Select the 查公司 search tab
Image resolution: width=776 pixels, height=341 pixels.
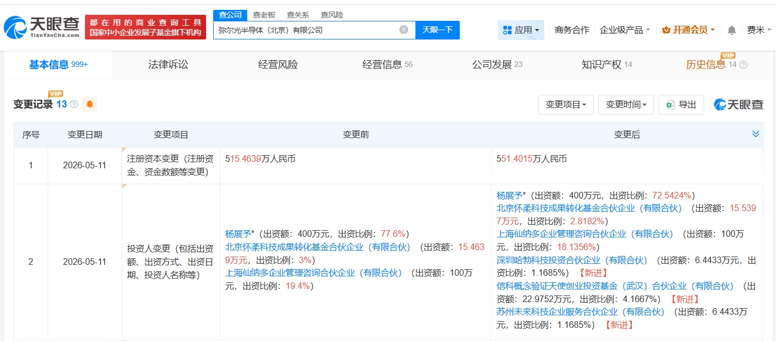230,15
